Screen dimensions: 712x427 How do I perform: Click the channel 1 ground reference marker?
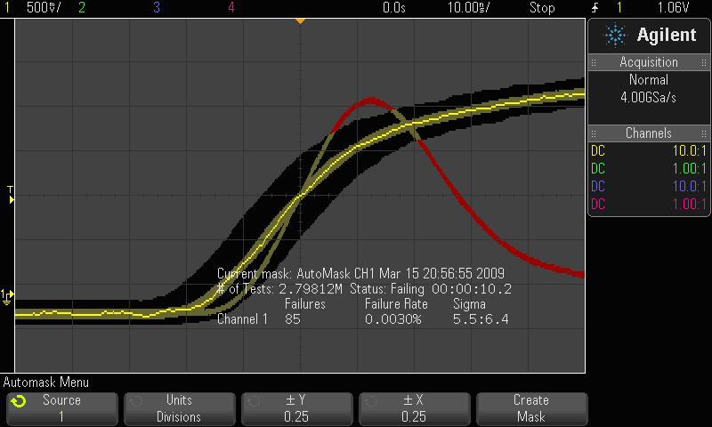[7, 296]
